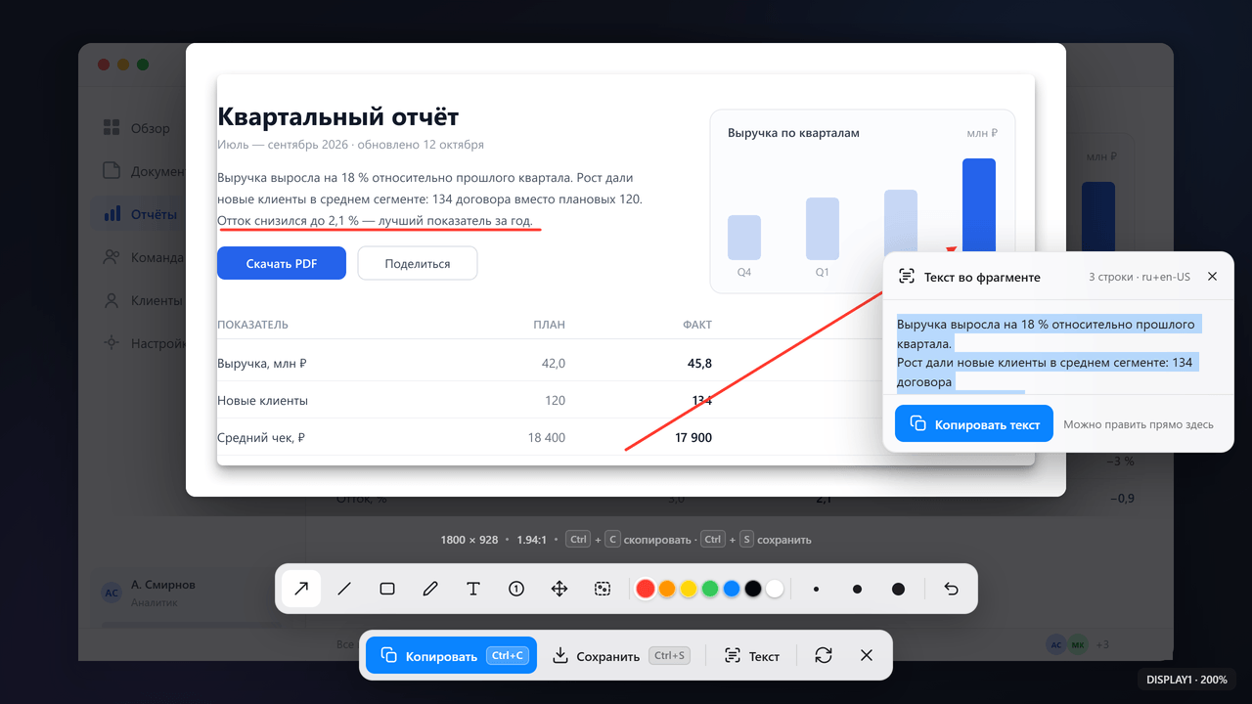The height and width of the screenshot is (704, 1252).
Task: Click "Поделиться" in the captured preview
Action: pyautogui.click(x=418, y=264)
